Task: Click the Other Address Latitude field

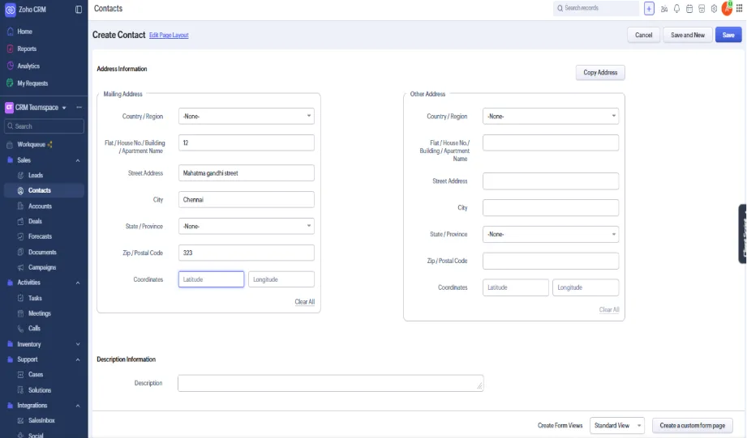Action: (x=516, y=287)
